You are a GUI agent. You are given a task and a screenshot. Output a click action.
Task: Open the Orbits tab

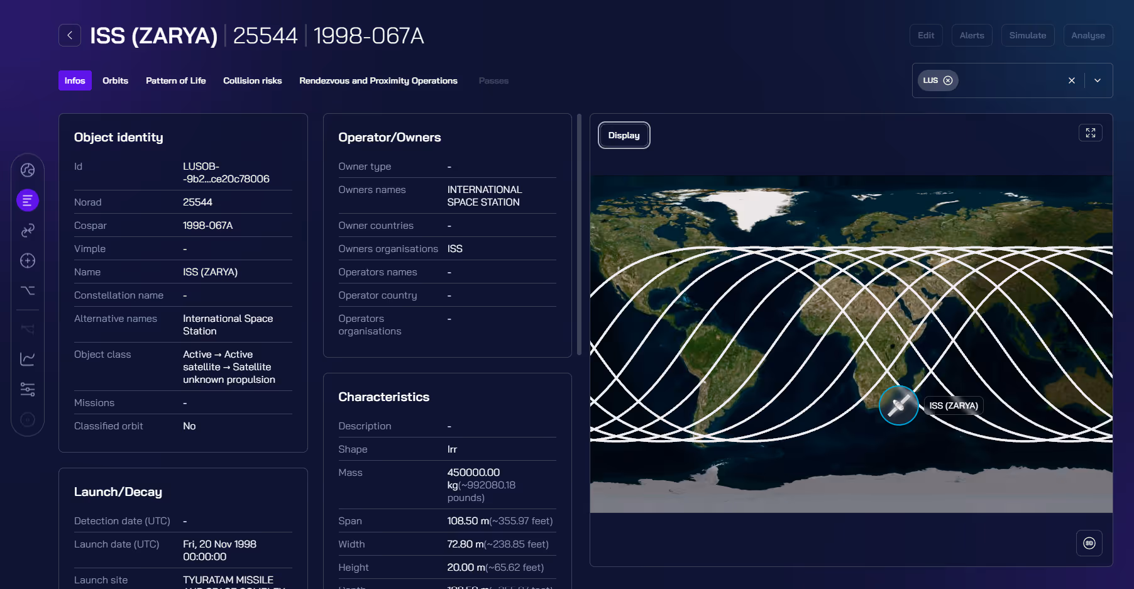(115, 80)
